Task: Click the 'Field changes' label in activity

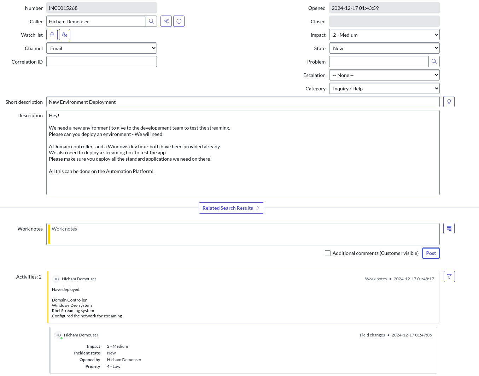Action: 372,335
